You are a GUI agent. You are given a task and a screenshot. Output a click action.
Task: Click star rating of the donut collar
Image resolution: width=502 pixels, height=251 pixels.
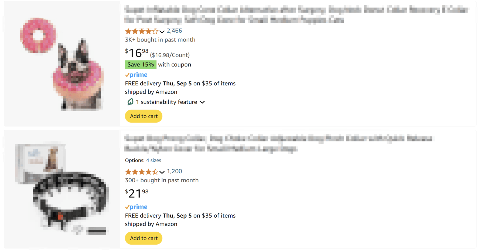coord(142,31)
